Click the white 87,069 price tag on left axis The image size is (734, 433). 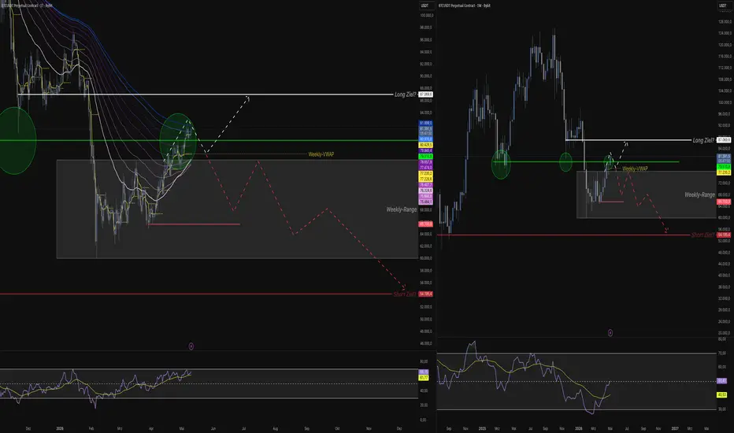tap(425, 94)
